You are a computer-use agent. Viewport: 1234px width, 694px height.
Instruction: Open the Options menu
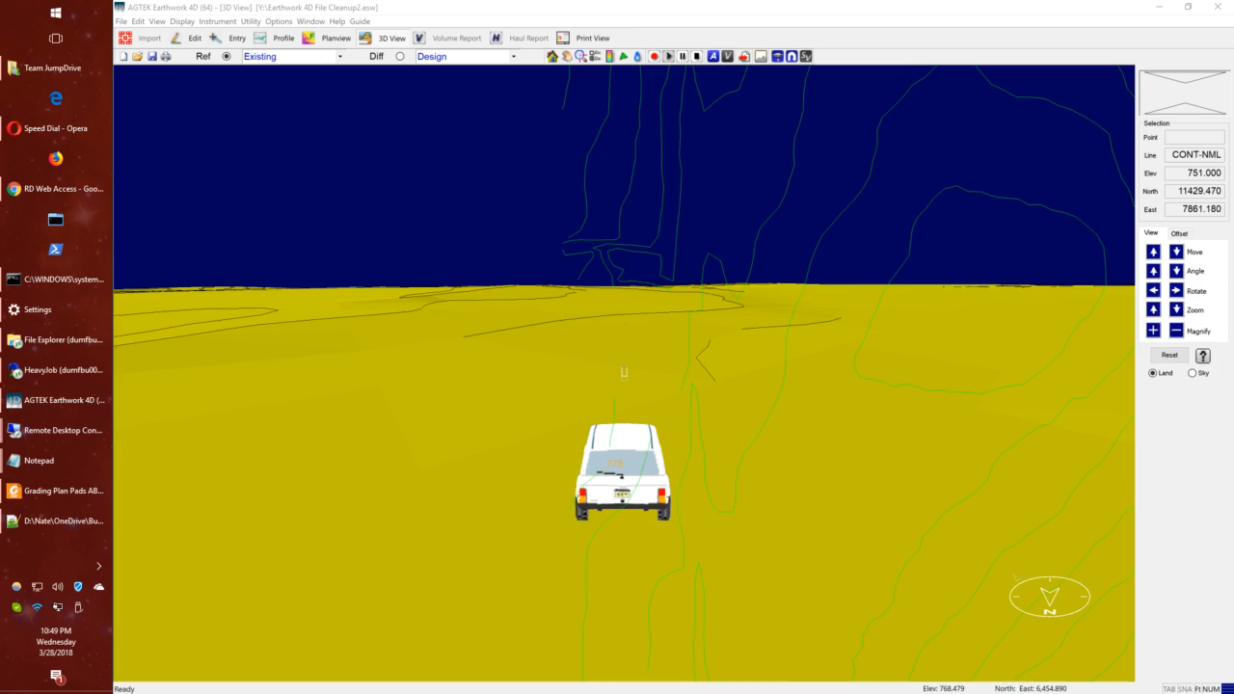click(279, 21)
